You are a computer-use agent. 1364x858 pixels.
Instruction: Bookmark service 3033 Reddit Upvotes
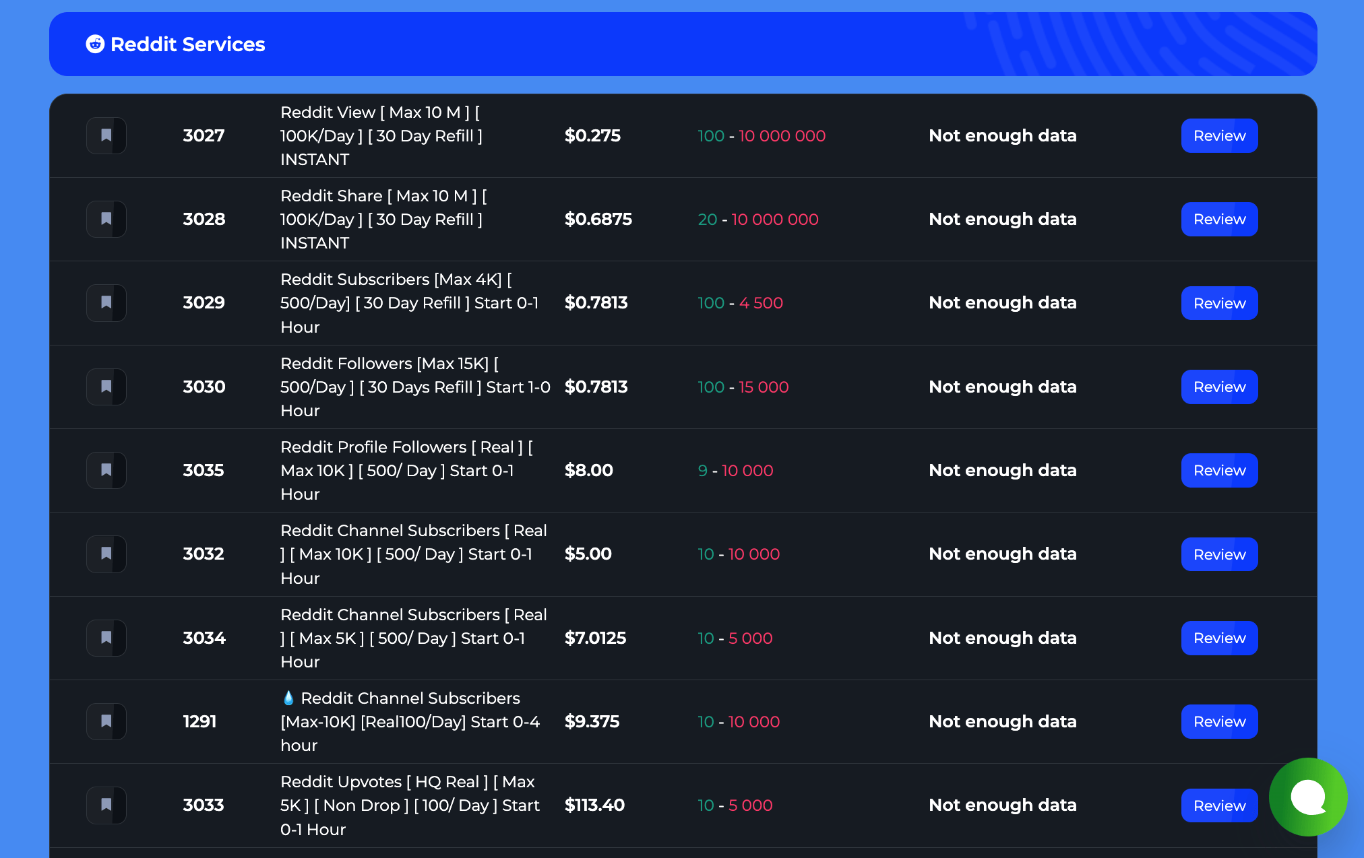pyautogui.click(x=106, y=805)
